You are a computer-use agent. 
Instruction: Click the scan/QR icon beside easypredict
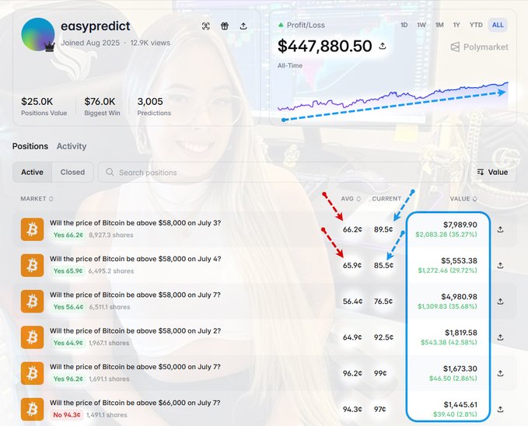click(206, 26)
